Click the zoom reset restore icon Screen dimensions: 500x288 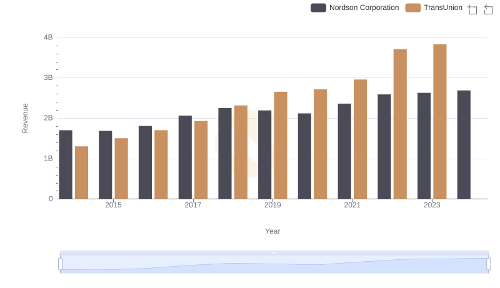(x=488, y=9)
